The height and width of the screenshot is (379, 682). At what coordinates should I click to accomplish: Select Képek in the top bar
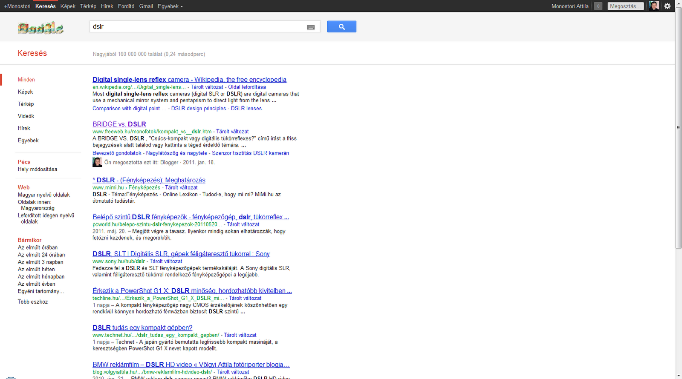tap(68, 6)
